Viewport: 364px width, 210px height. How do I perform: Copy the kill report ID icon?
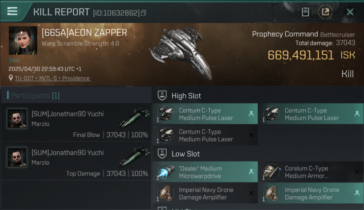tap(143, 13)
